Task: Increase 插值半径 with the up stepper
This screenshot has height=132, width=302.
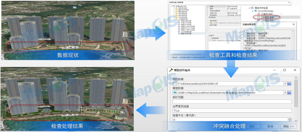Action: pos(290,119)
